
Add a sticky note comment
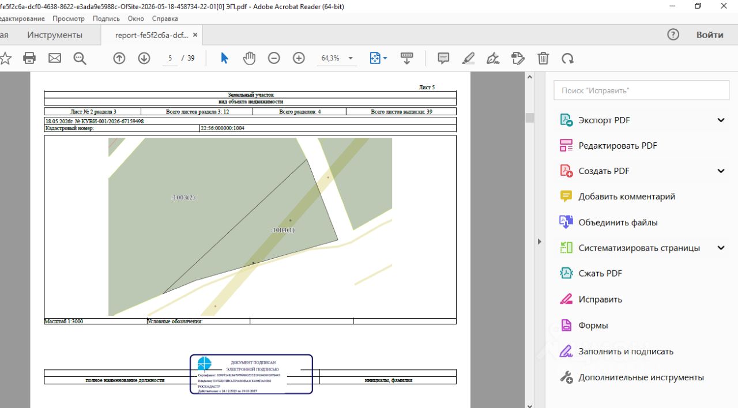(x=443, y=58)
